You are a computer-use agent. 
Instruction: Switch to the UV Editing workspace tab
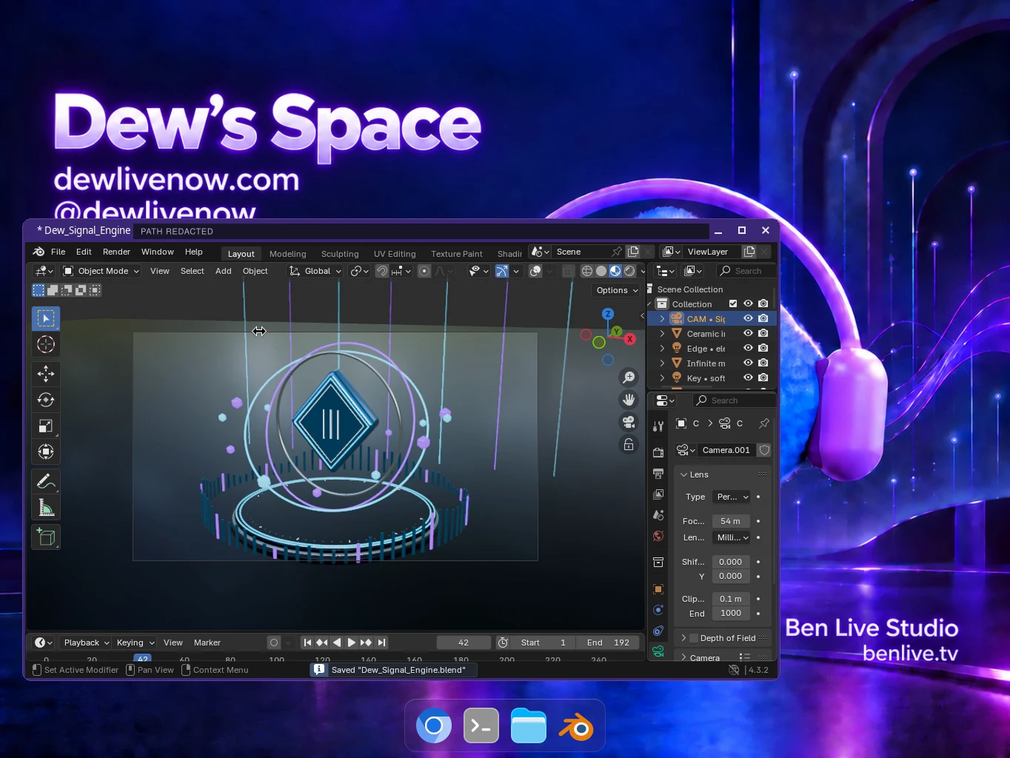(x=395, y=254)
